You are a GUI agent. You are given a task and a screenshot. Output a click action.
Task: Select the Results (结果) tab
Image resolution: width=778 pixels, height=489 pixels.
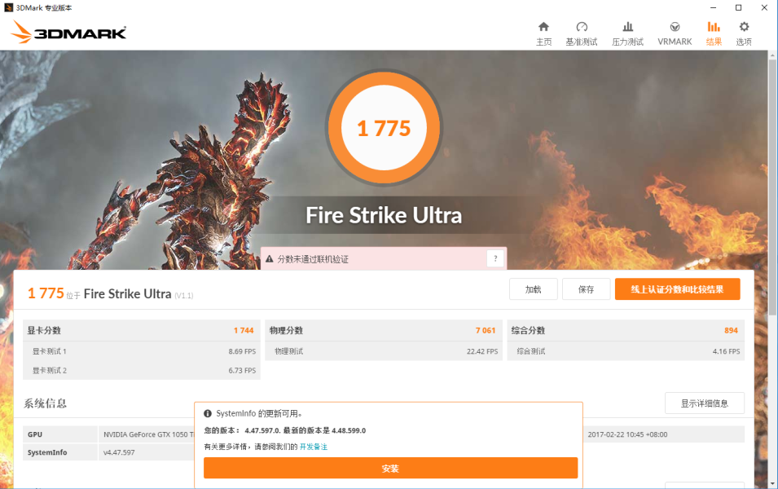tap(714, 33)
